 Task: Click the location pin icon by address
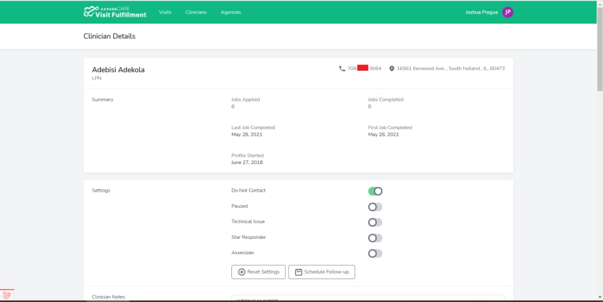[392, 68]
